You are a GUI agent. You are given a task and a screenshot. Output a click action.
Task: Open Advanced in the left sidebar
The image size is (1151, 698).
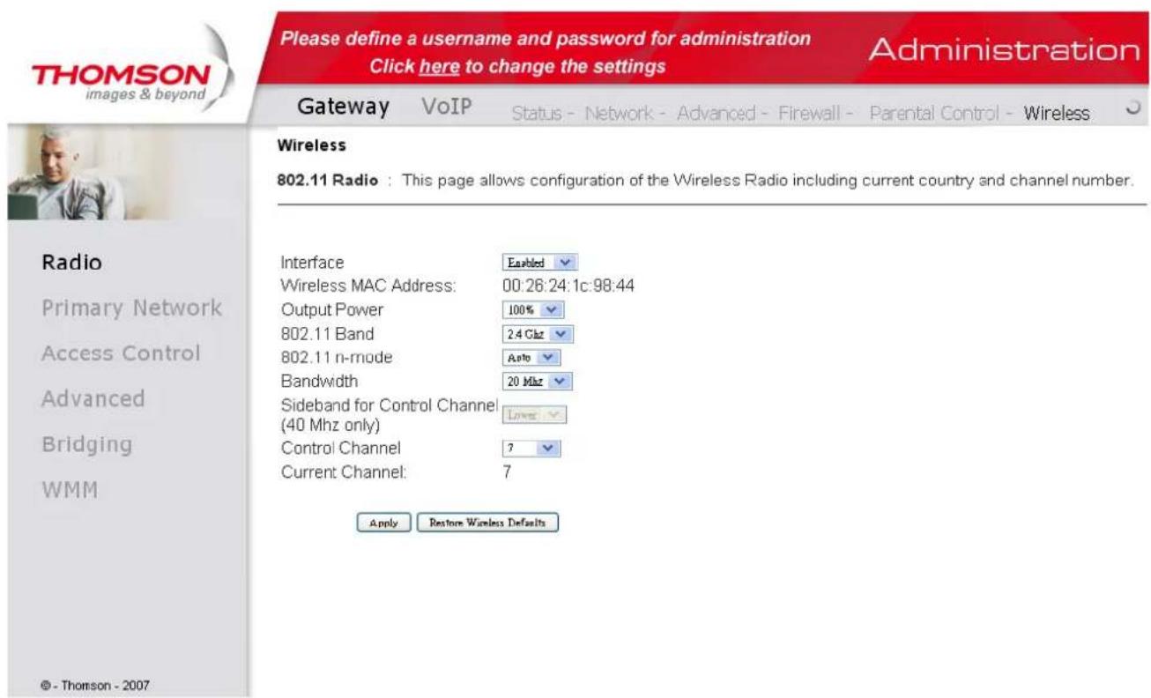pyautogui.click(x=93, y=398)
